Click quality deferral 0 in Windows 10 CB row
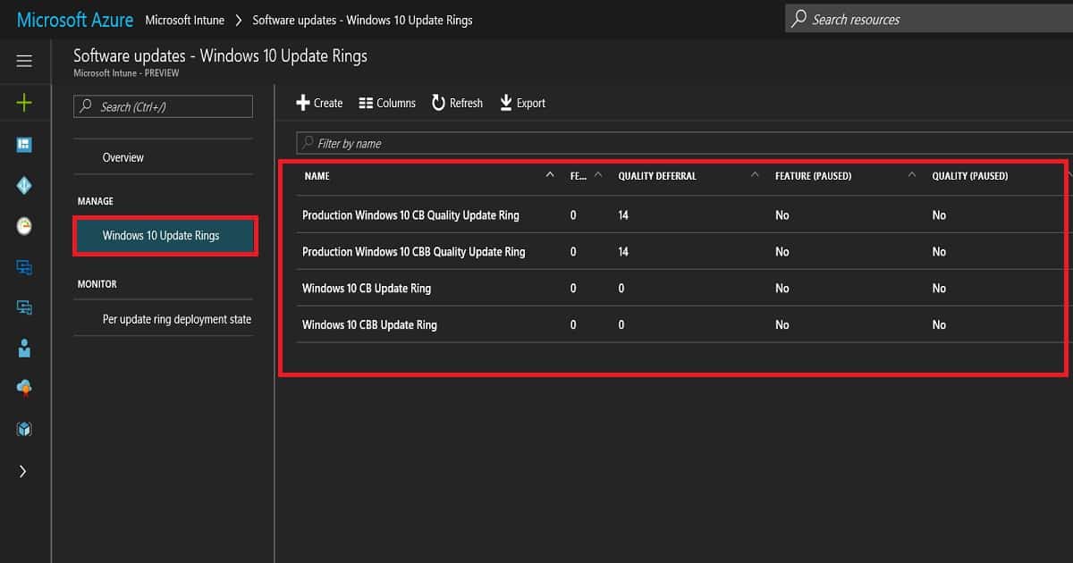Viewport: 1073px width, 563px height. [621, 288]
